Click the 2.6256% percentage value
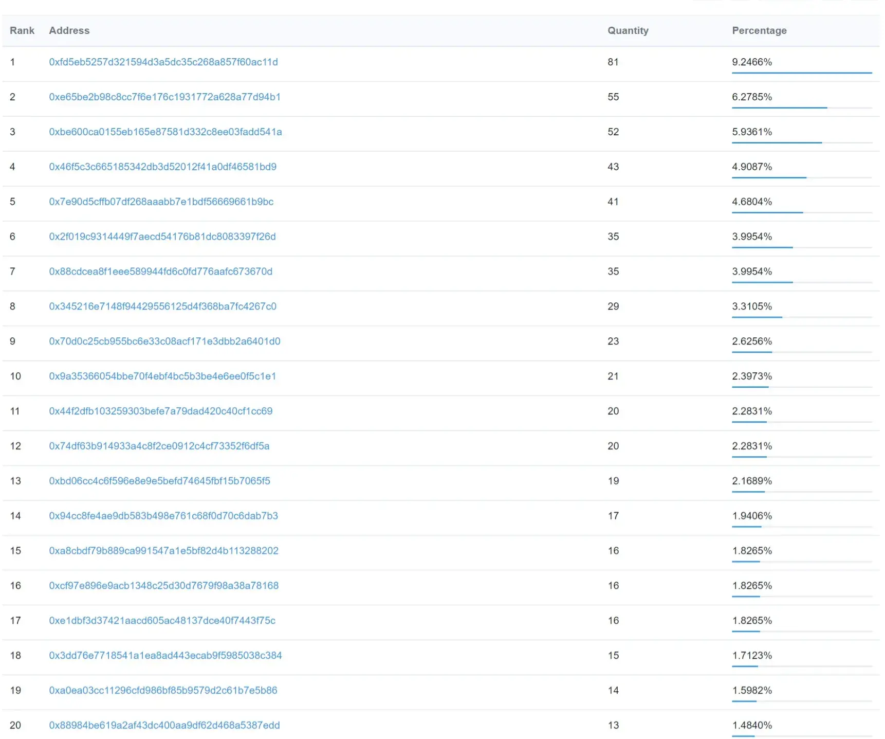The image size is (885, 739). [752, 341]
